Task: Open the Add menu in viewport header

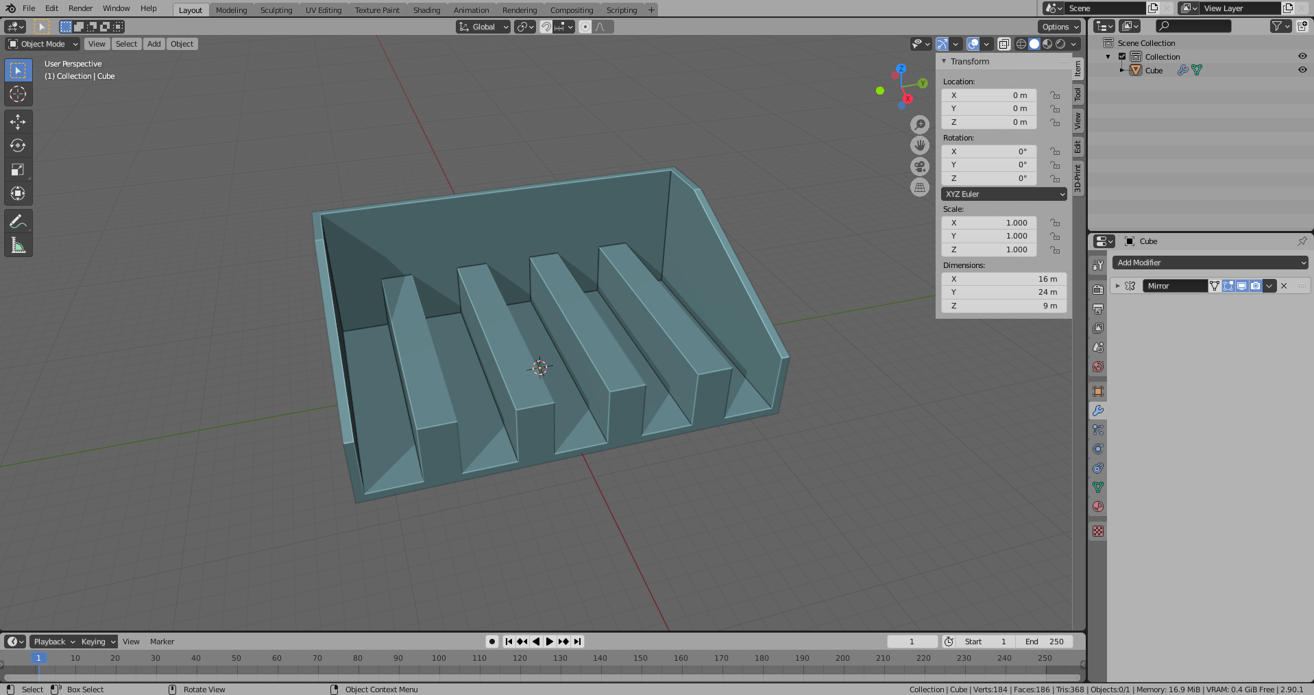Action: pyautogui.click(x=154, y=44)
